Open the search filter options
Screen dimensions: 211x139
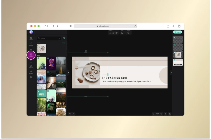[x=59, y=39]
